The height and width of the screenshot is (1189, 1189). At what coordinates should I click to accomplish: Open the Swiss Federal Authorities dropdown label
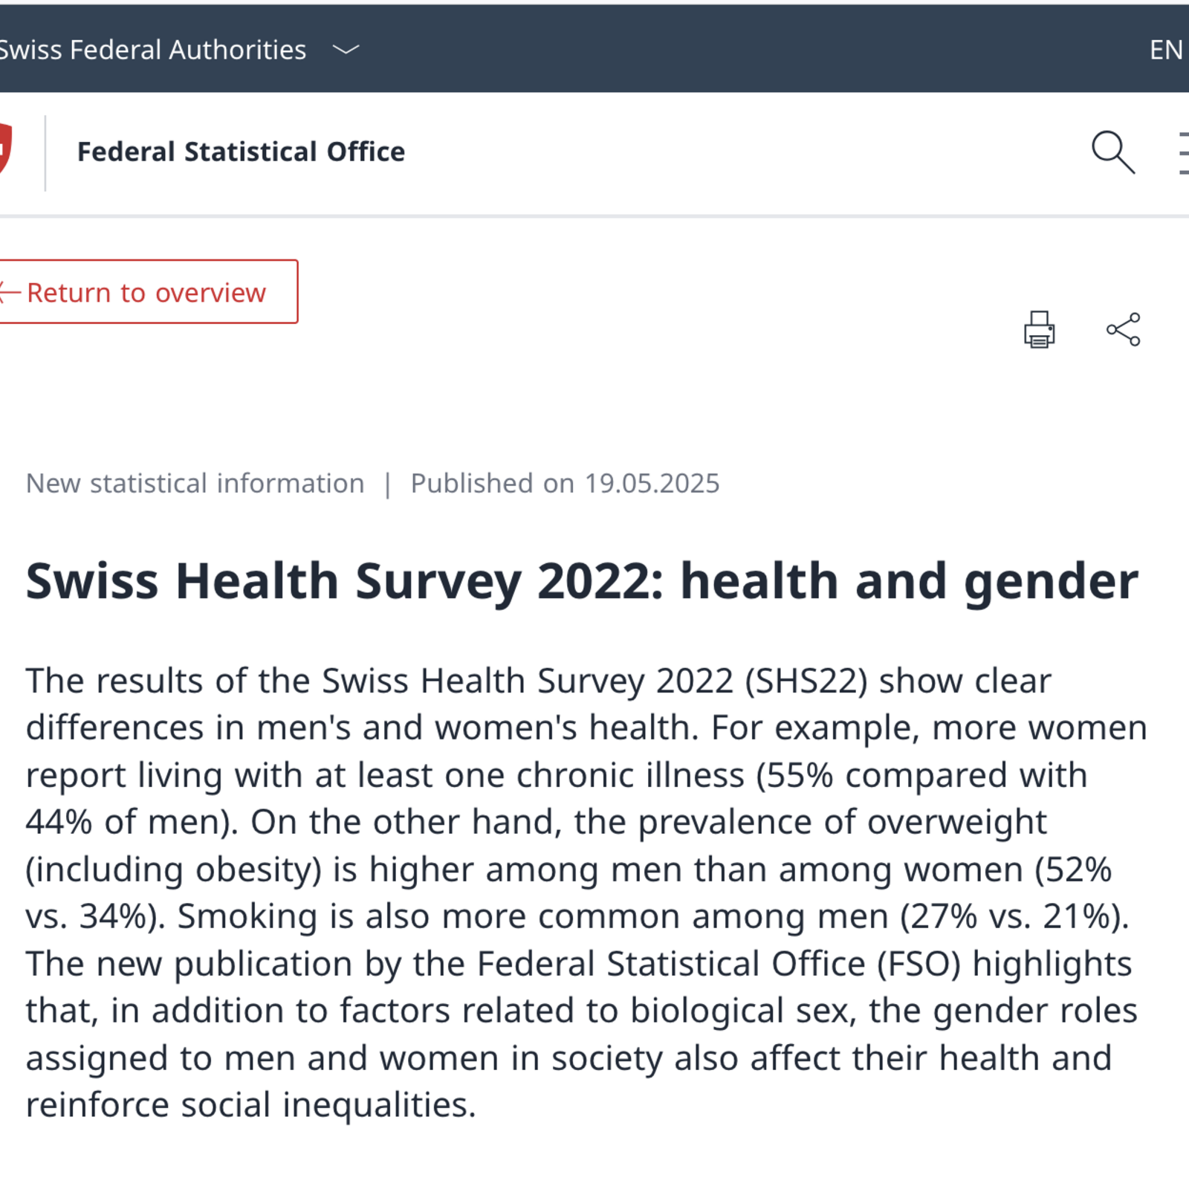(x=152, y=50)
